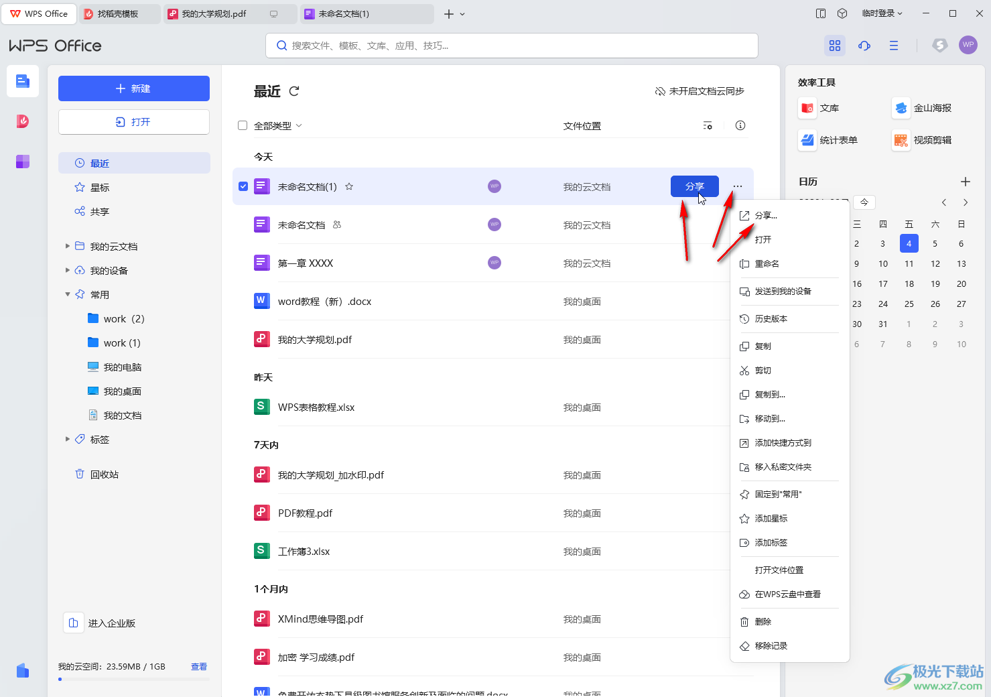Check the select-all checkbox beside 全部类型
Screen dimensions: 991x697
[x=243, y=126]
